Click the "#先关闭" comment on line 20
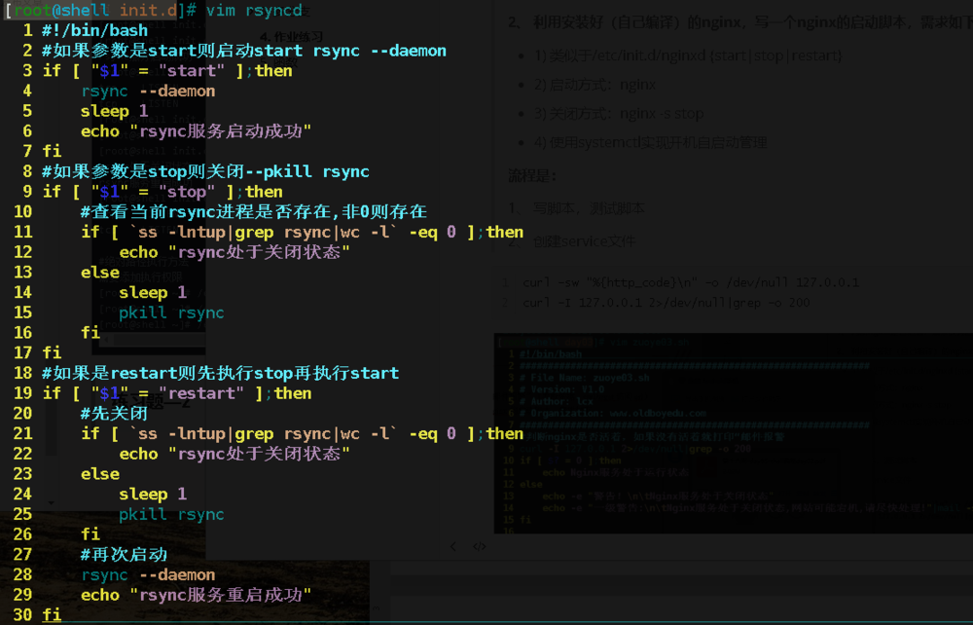Viewport: 973px width, 625px height. point(114,414)
